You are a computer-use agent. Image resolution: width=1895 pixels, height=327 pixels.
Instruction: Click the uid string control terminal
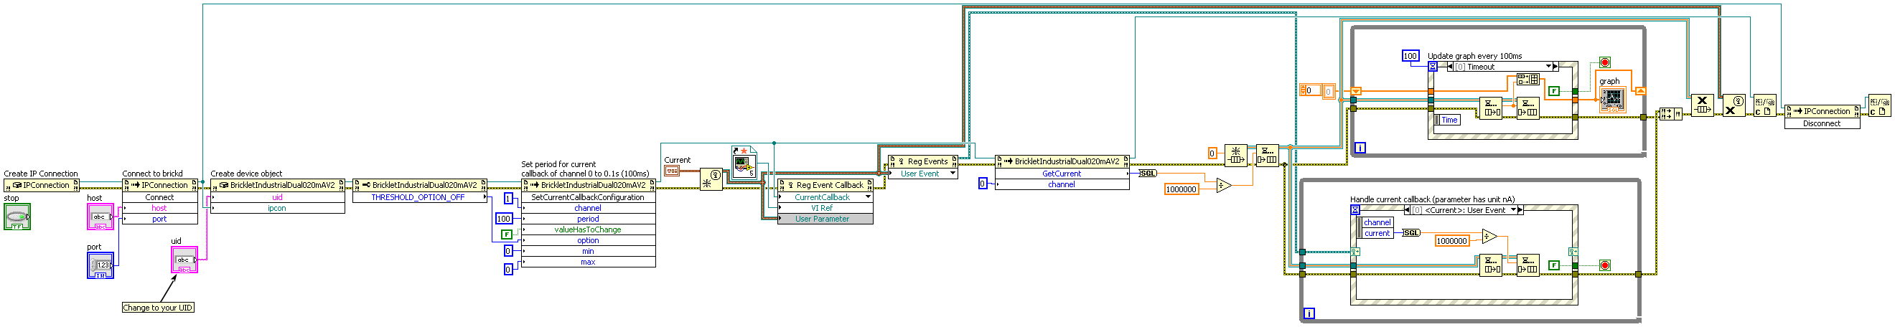pos(184,260)
